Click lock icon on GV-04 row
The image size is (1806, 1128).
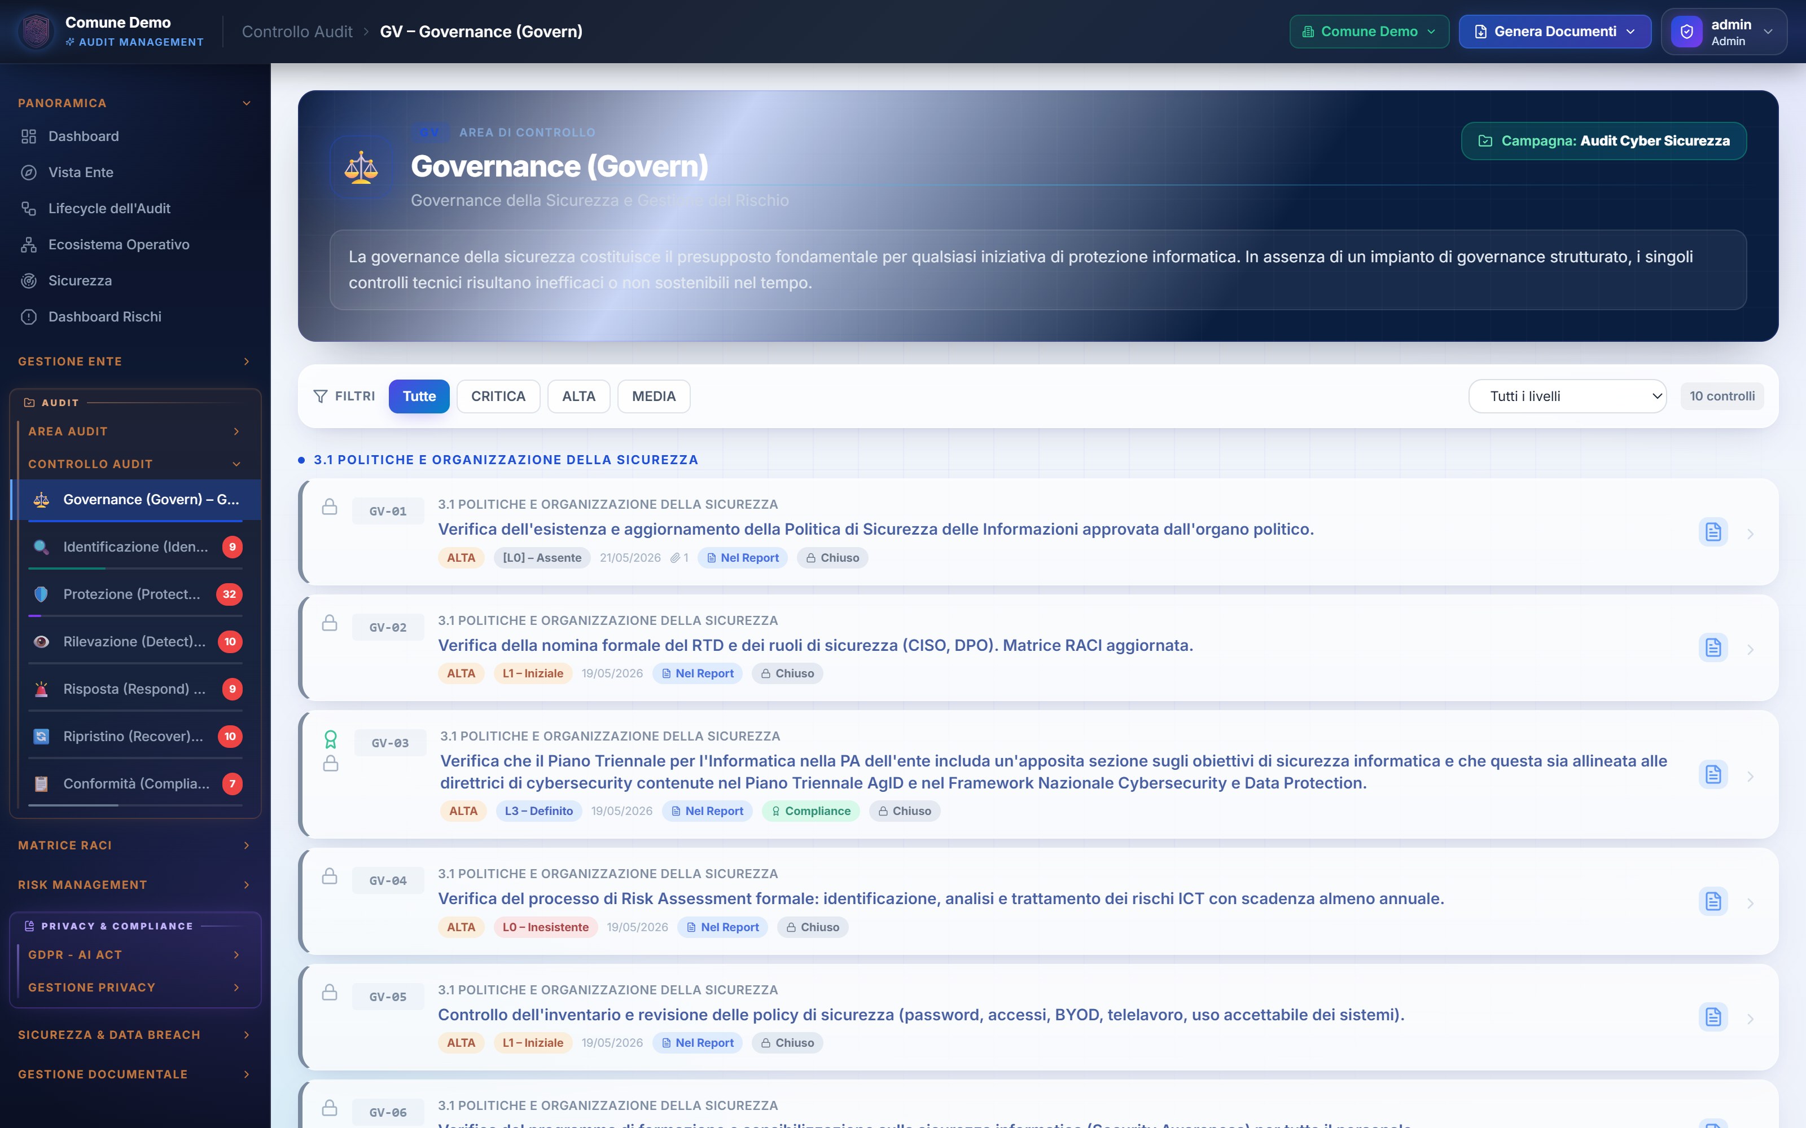tap(329, 876)
